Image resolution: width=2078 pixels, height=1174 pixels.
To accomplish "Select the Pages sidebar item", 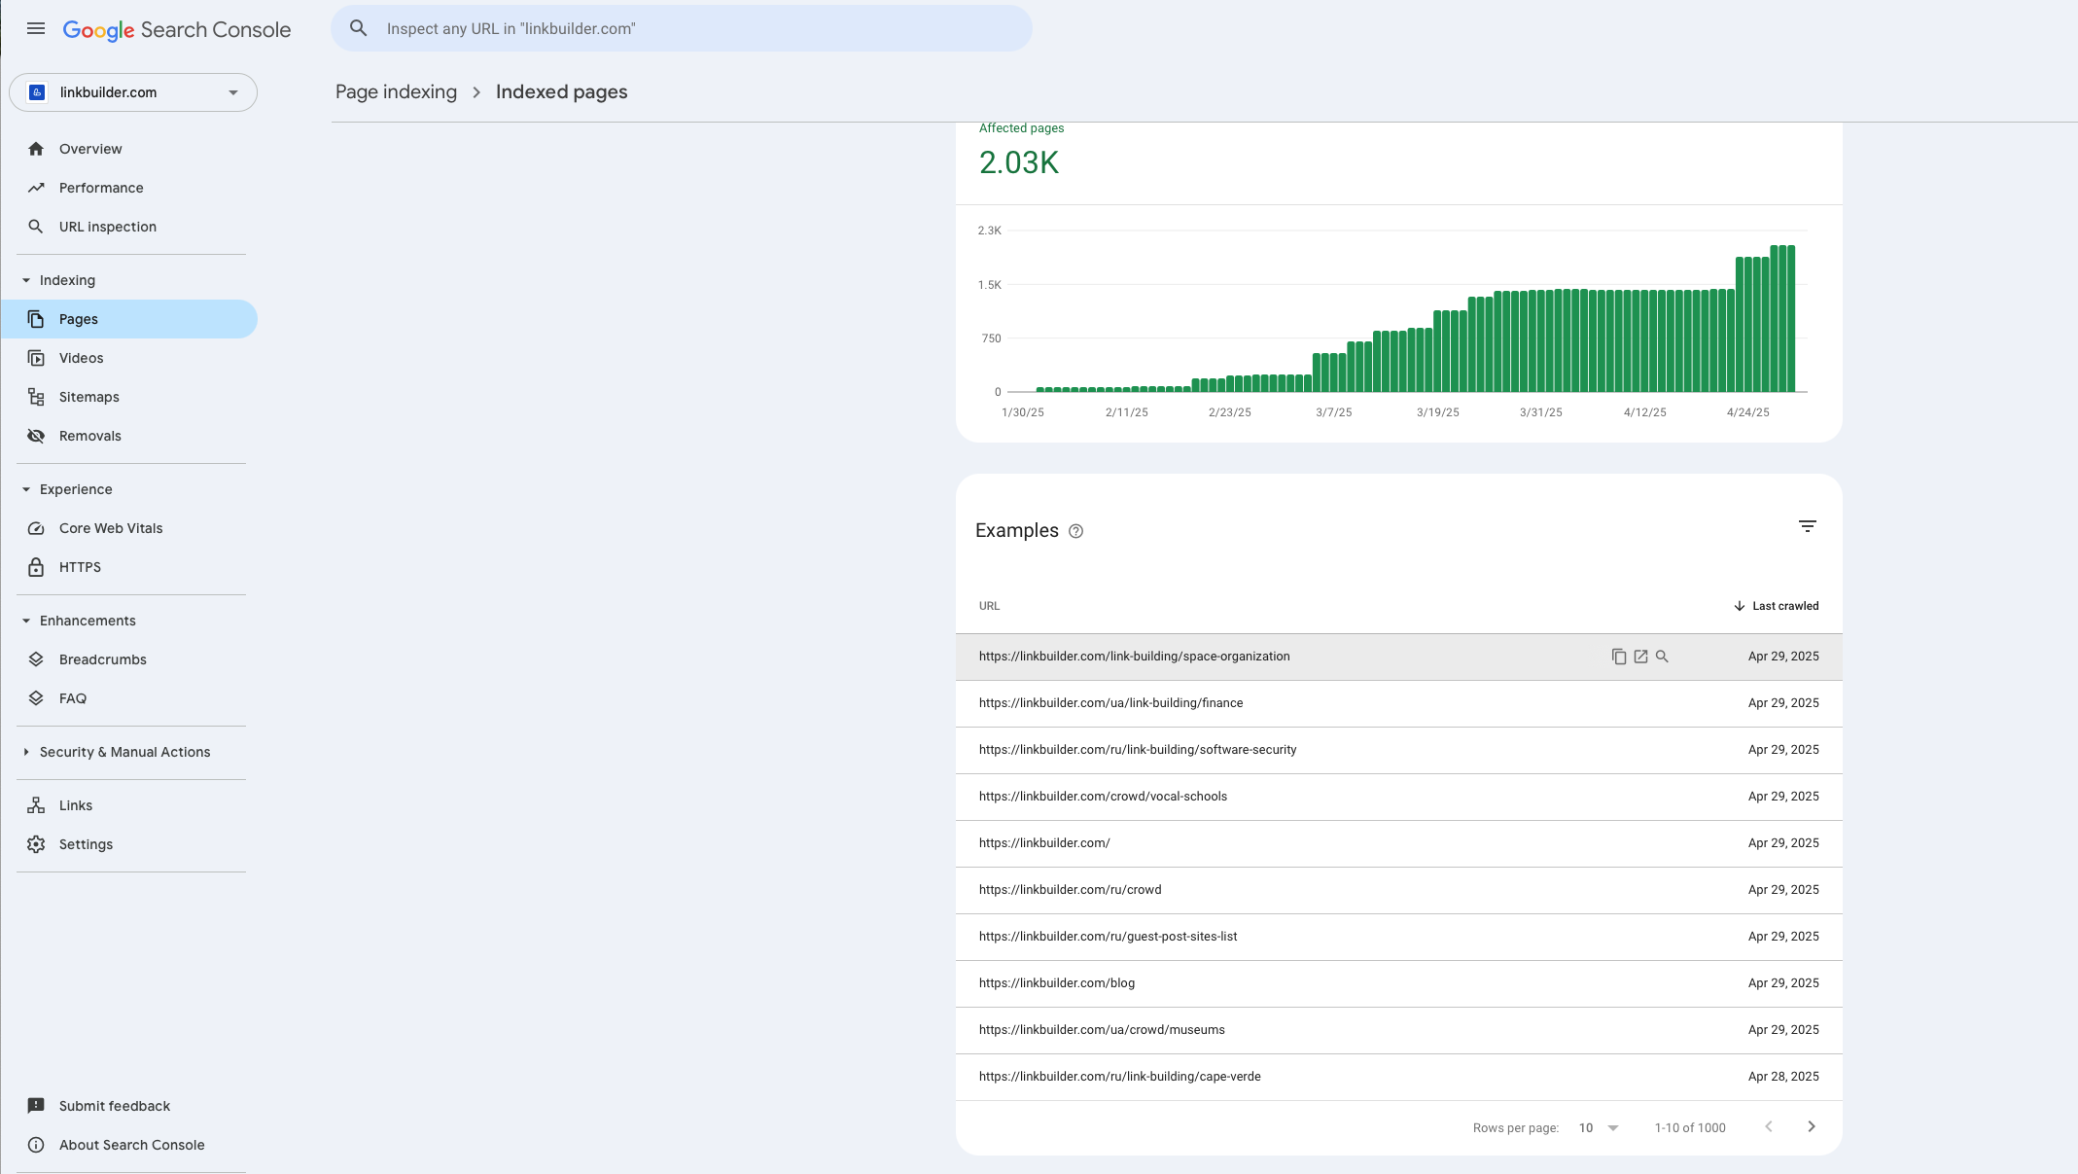I will tap(131, 319).
